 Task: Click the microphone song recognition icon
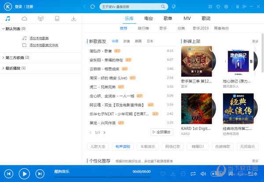coord(174,7)
